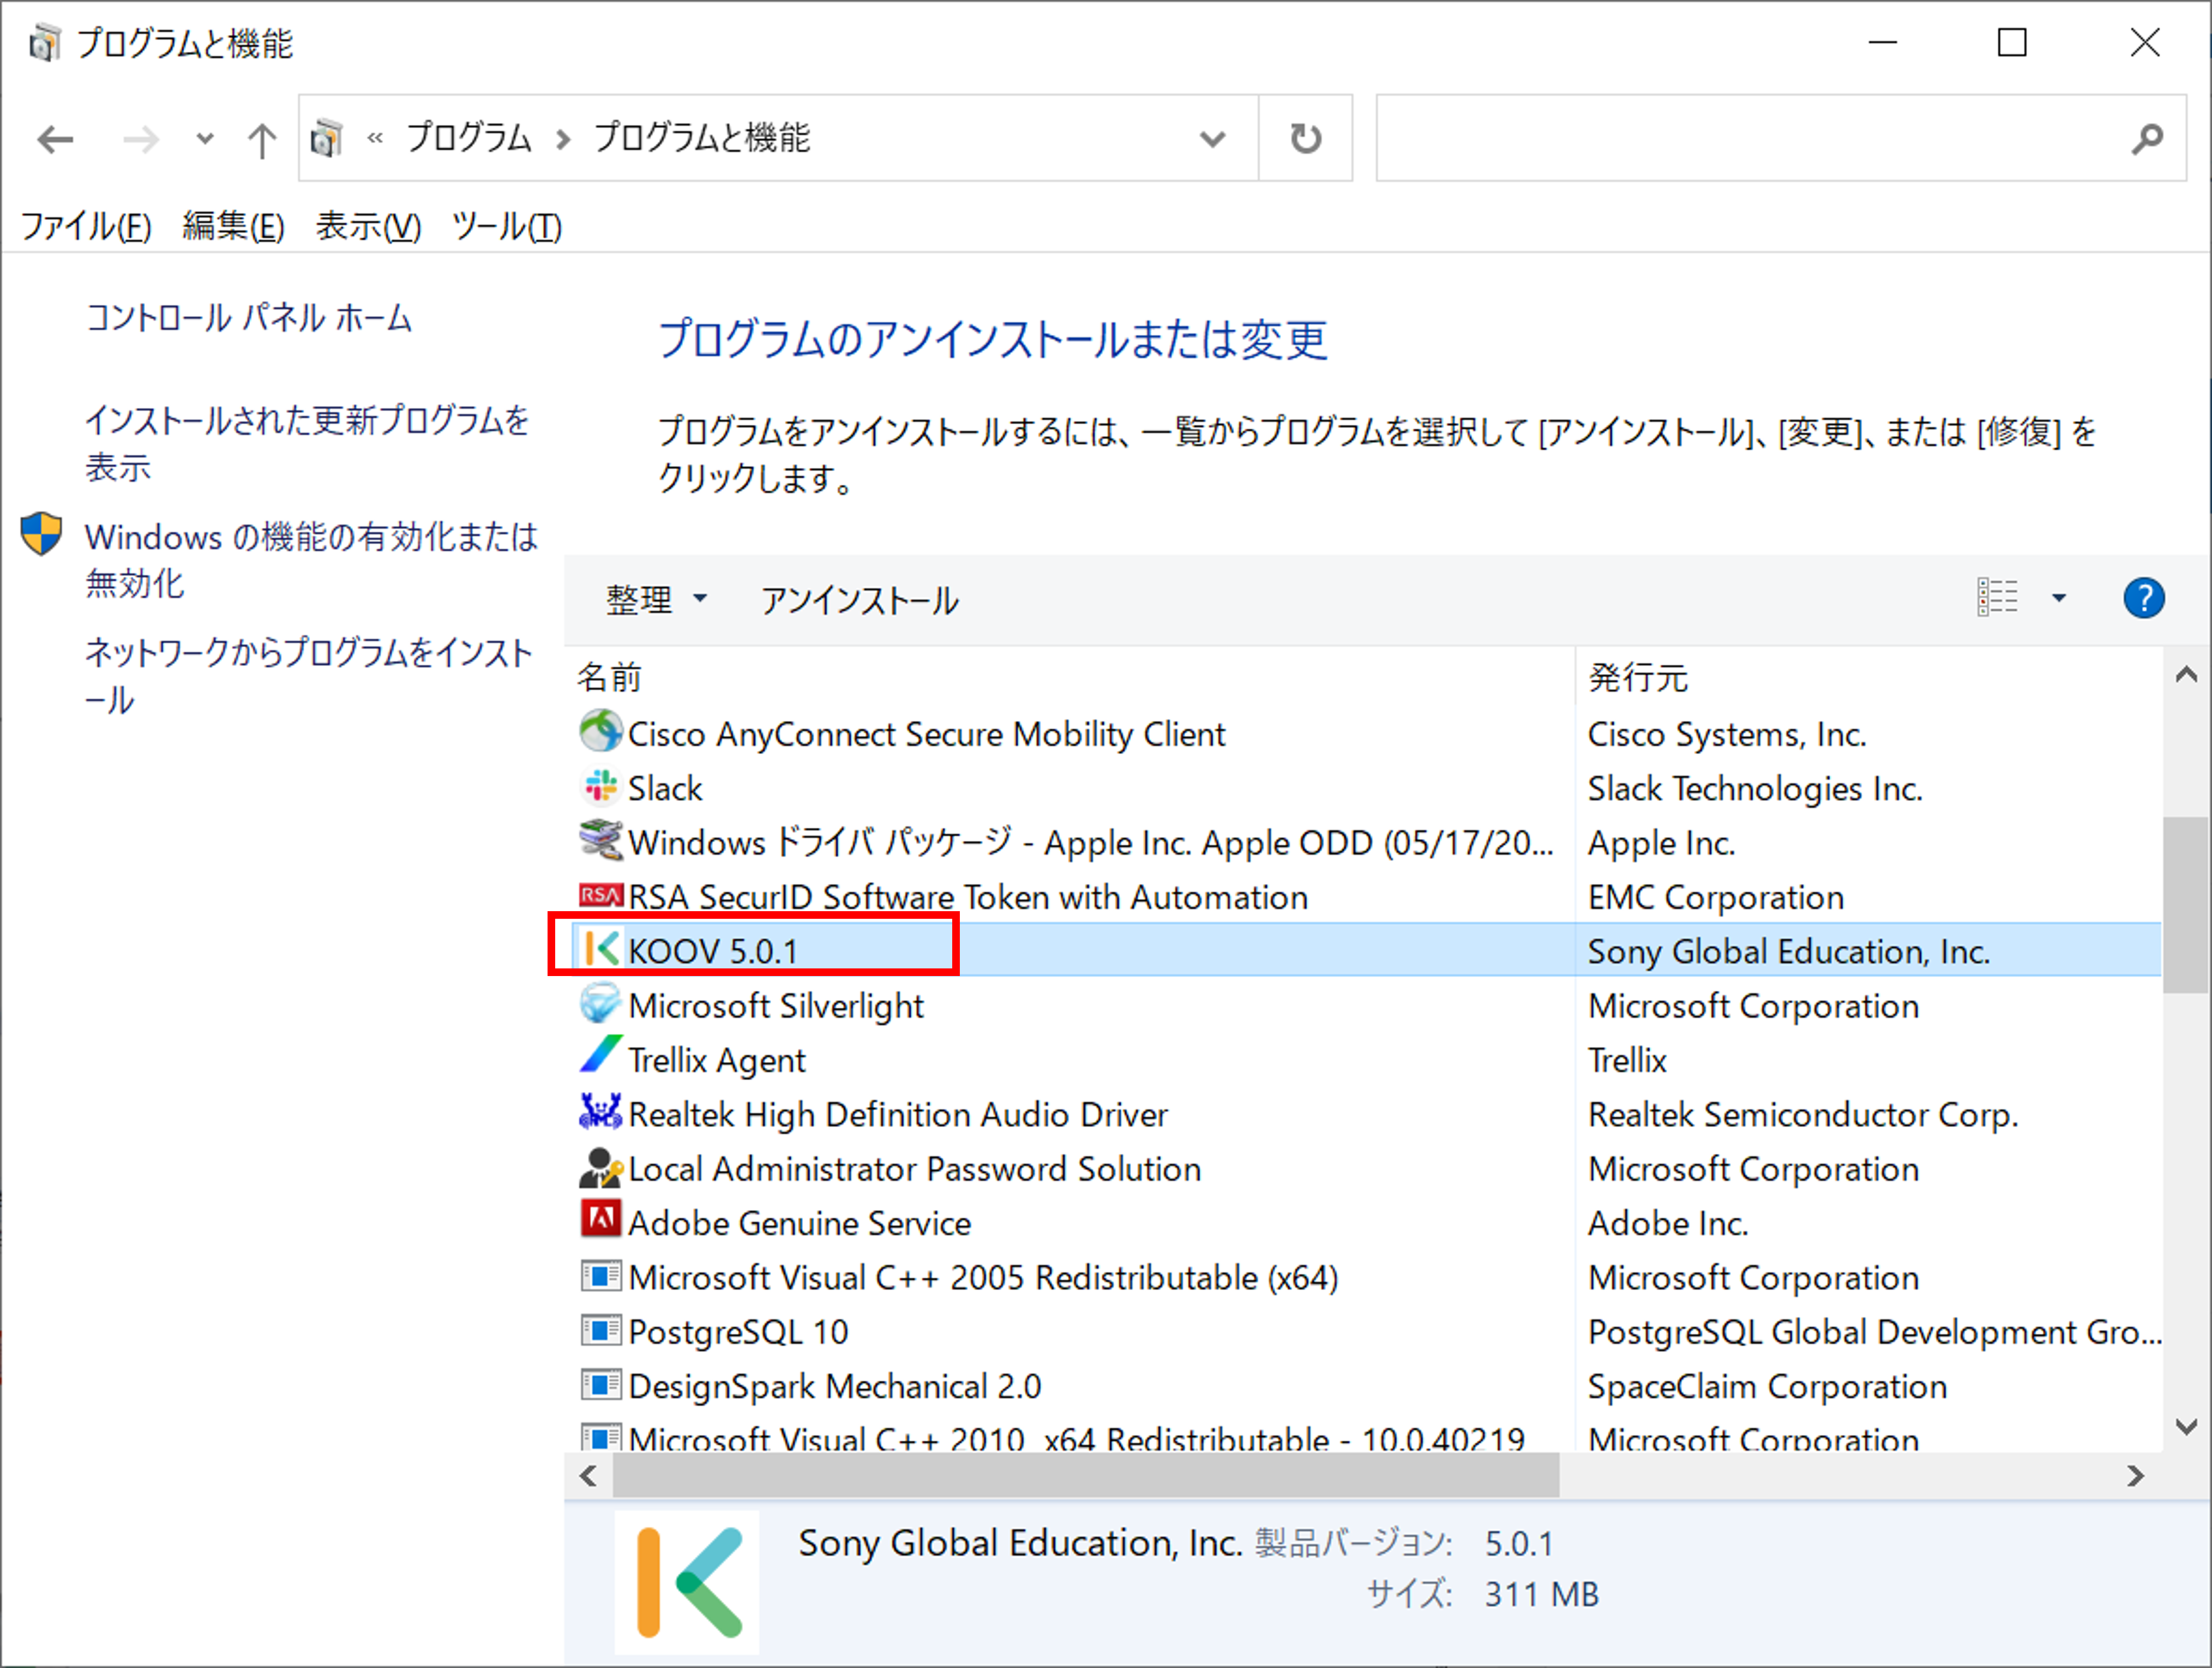Image resolution: width=2212 pixels, height=1668 pixels.
Task: Click the large KOOV logo in details pane
Action: pos(687,1582)
